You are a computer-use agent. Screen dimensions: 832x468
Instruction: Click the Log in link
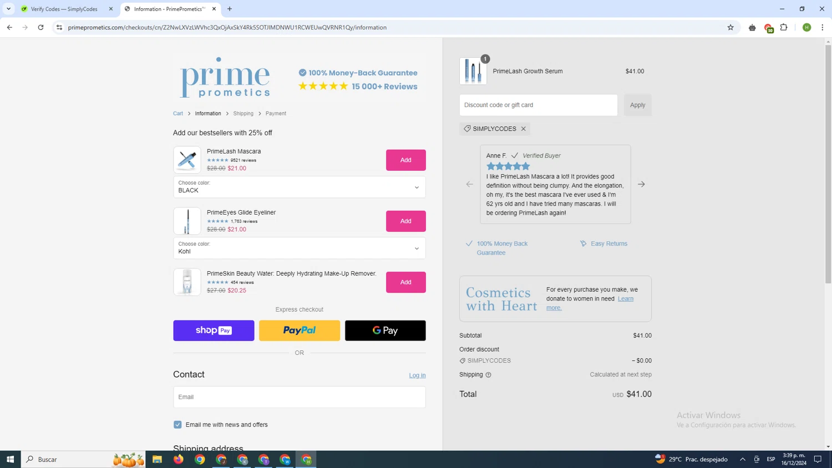coord(417,375)
